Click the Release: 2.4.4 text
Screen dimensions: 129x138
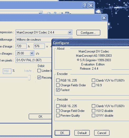point(89,69)
